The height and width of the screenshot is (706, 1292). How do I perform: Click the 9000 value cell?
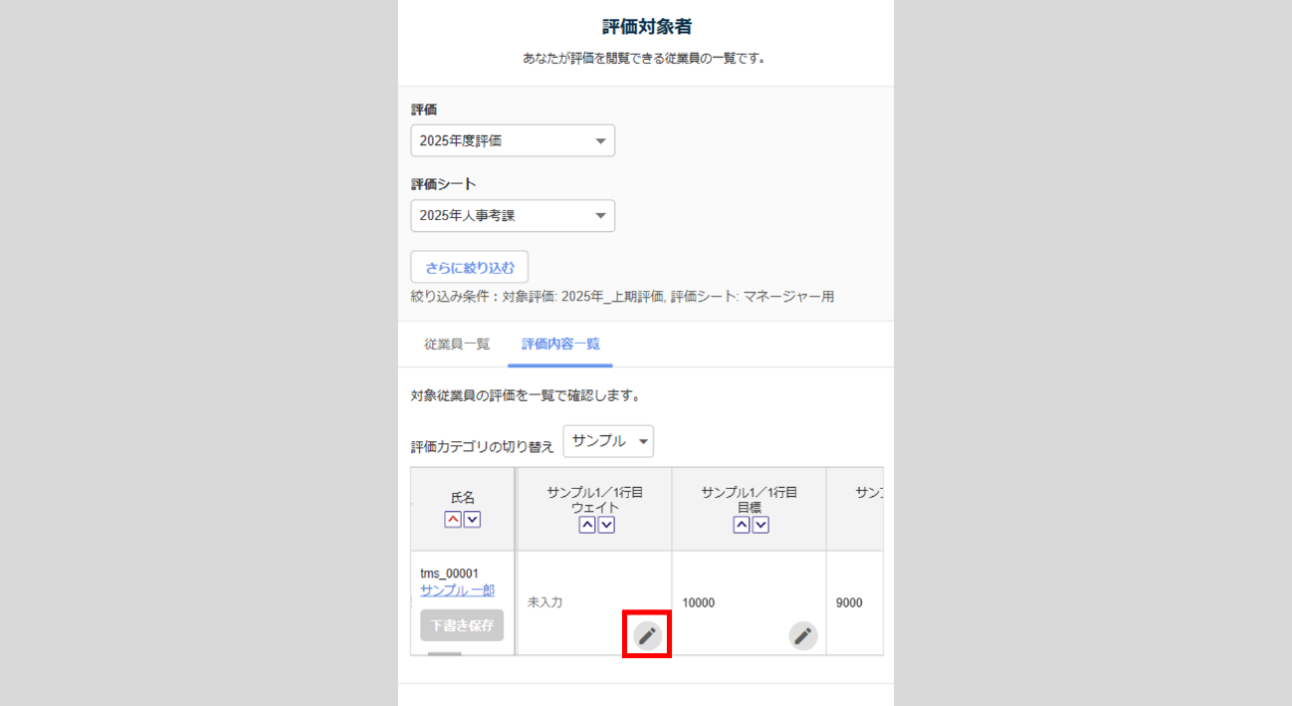click(x=849, y=602)
